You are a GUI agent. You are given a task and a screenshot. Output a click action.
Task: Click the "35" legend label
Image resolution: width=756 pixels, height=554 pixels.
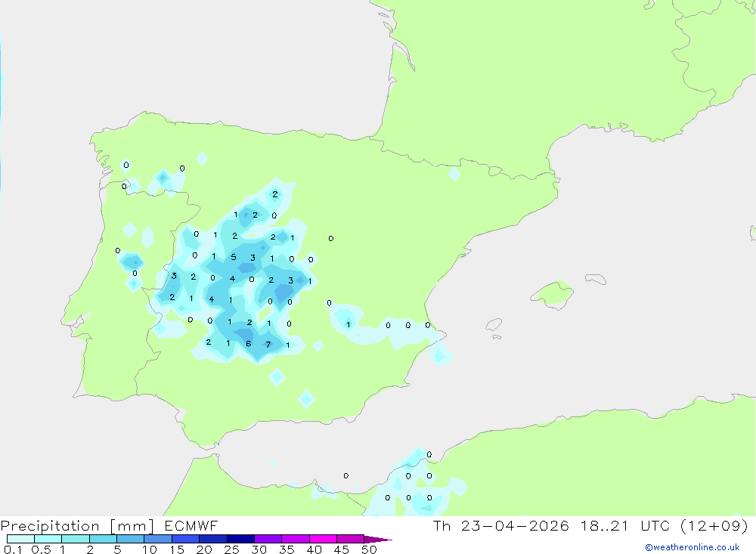pos(287,549)
